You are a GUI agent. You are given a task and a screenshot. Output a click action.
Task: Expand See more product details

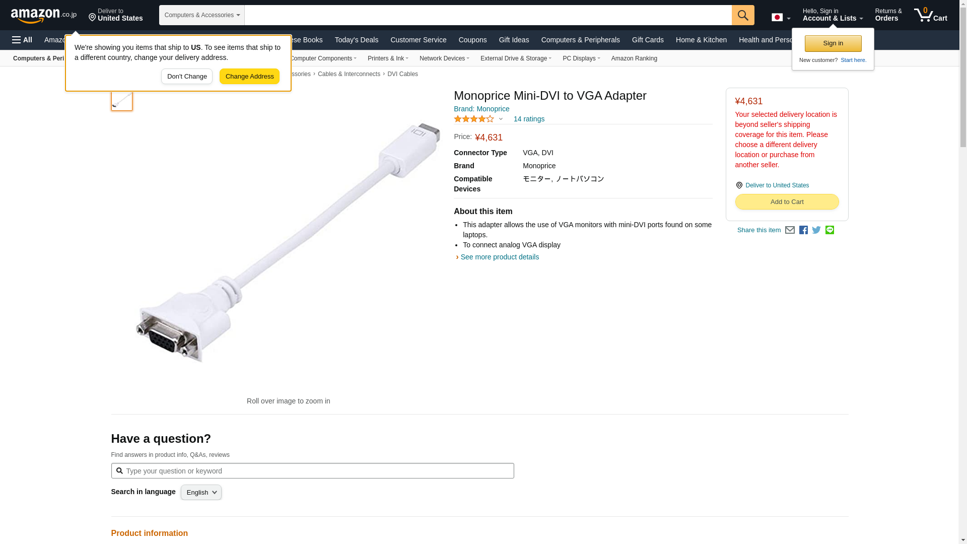[499, 257]
